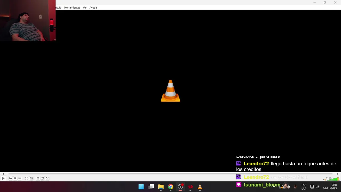Stop playback in VLC
Screen dimensions: 341x192
[15, 178]
